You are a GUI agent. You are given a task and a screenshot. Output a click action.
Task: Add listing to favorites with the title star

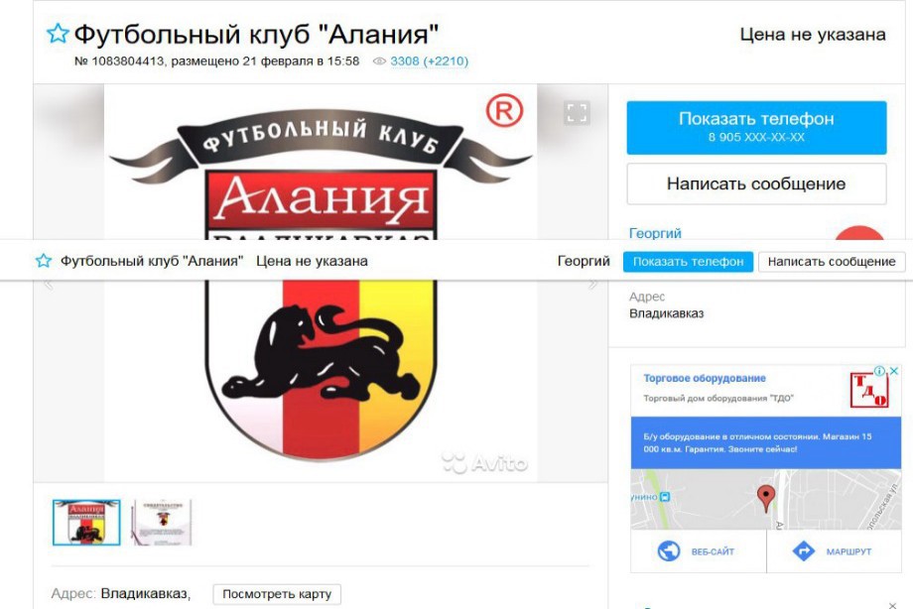(x=58, y=34)
